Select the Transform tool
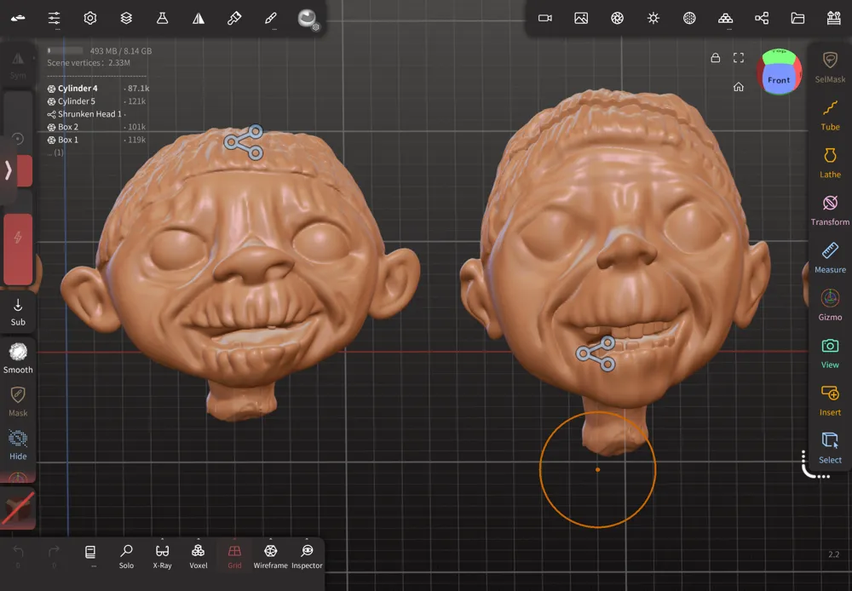Image resolution: width=852 pixels, height=591 pixels. tap(830, 210)
